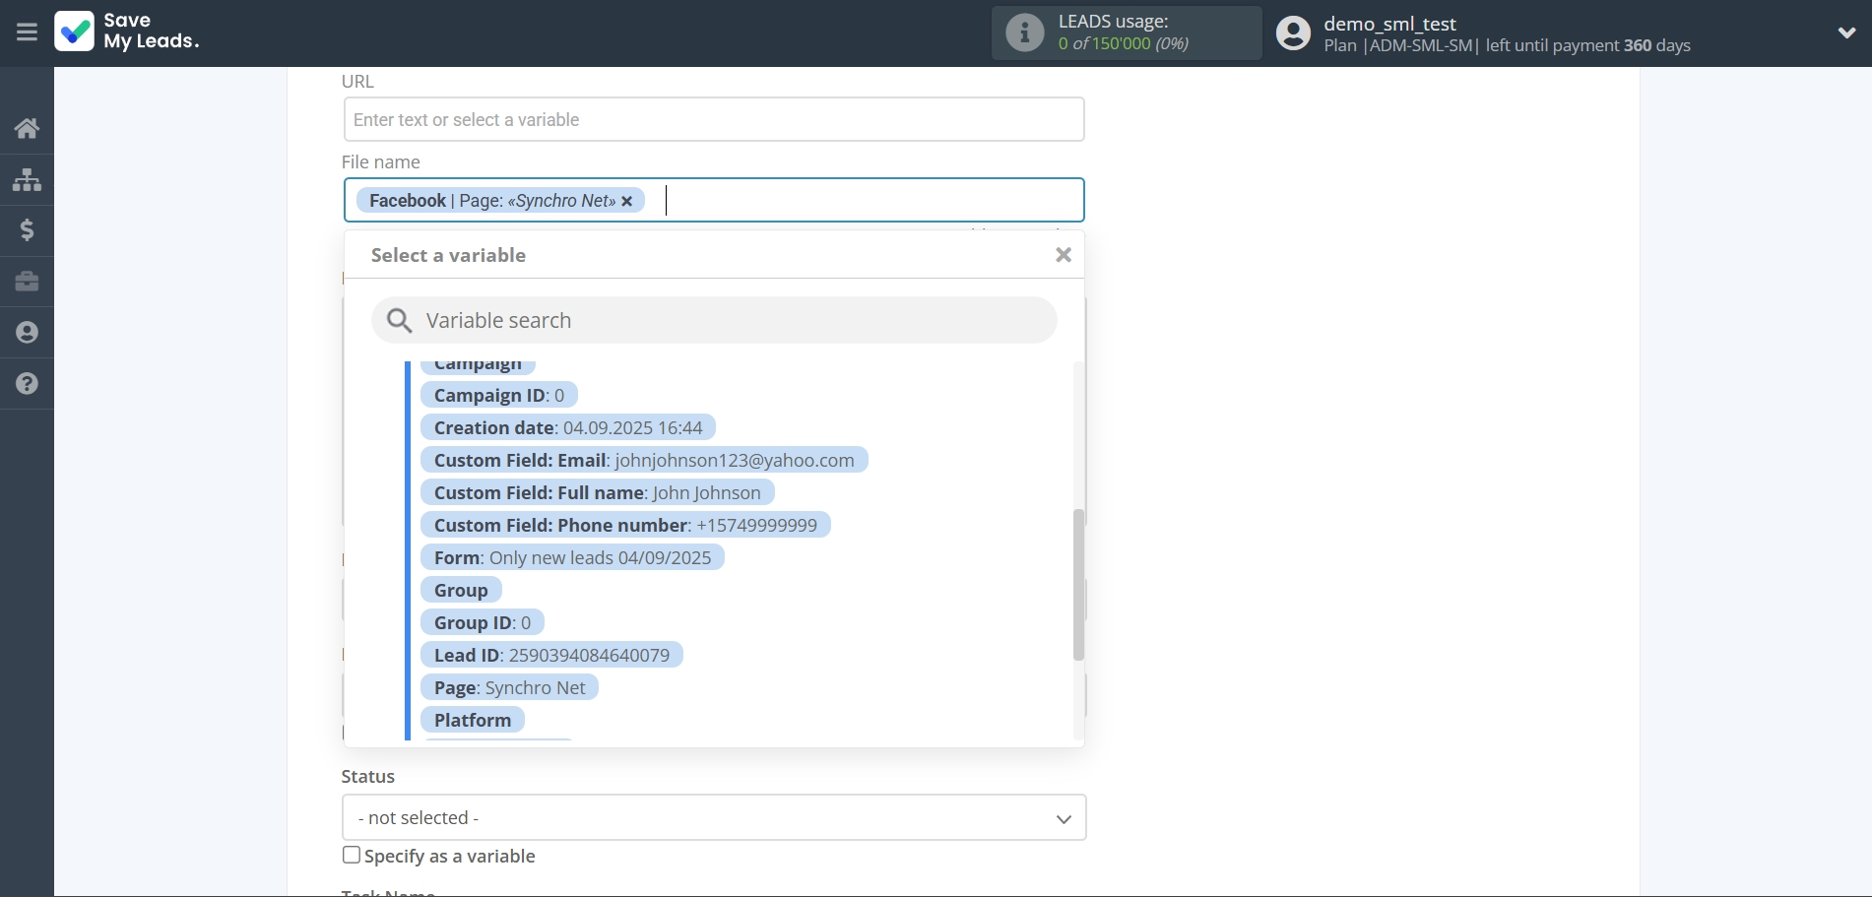Remove the Facebook Page tag from File name
The height and width of the screenshot is (897, 1872).
[x=627, y=201]
